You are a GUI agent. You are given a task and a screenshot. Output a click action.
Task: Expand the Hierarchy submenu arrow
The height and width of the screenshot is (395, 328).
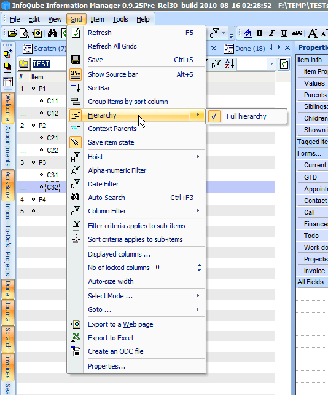click(198, 115)
